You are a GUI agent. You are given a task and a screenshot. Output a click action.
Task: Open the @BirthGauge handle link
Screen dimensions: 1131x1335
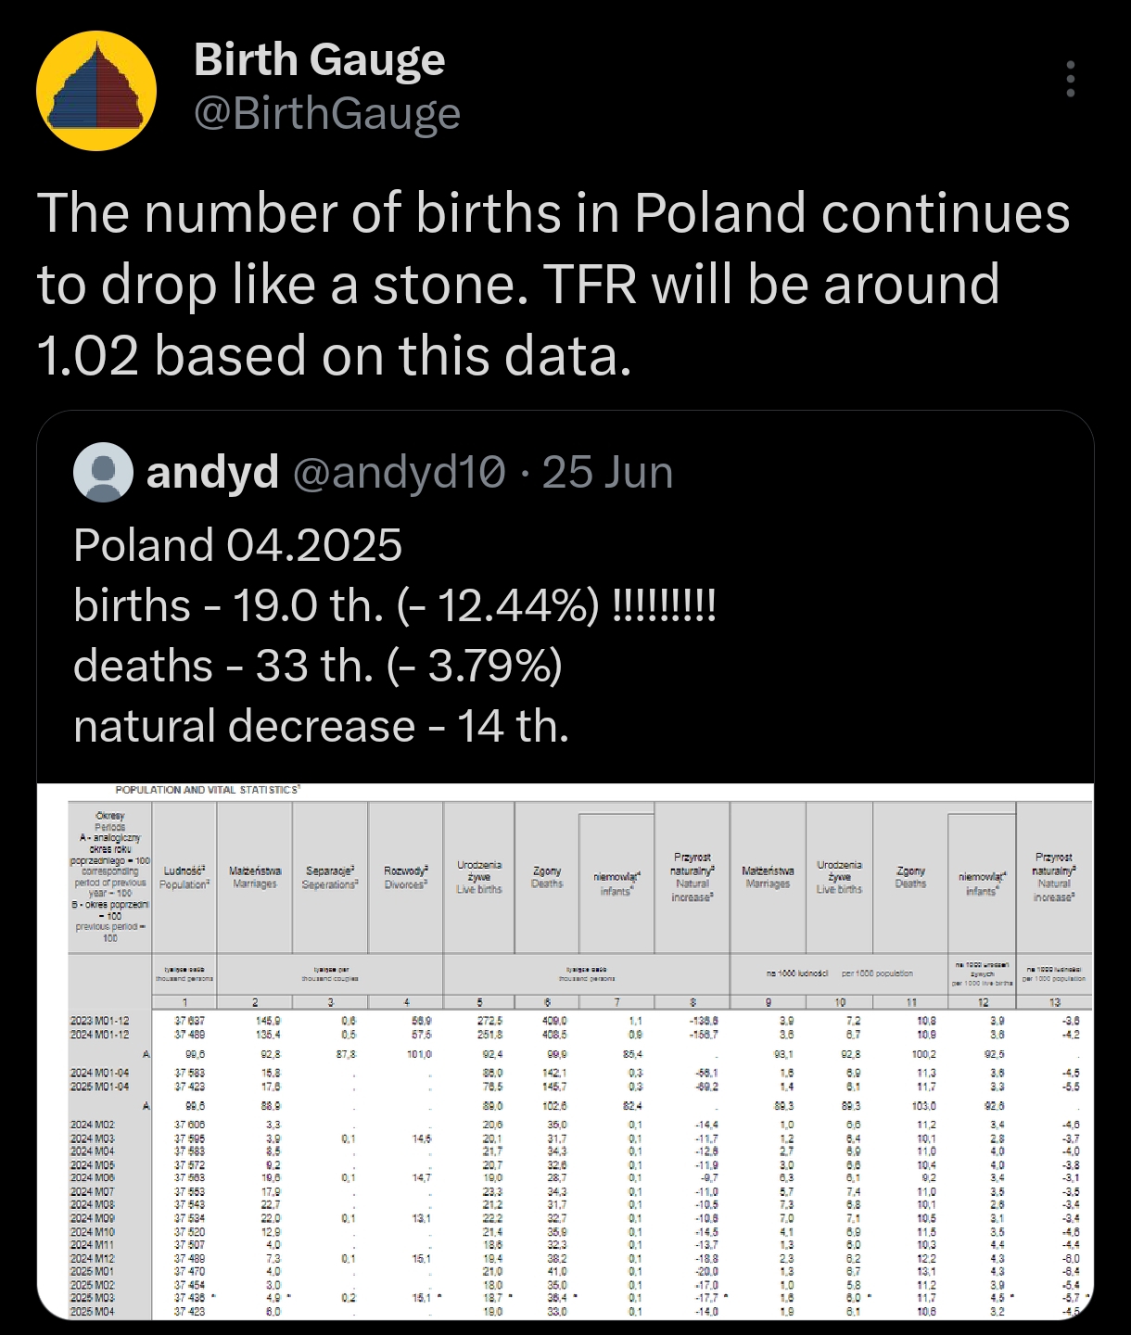click(x=327, y=114)
